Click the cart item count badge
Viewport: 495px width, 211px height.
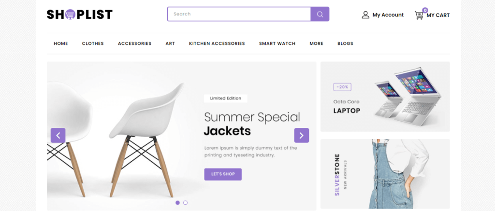[x=425, y=10]
